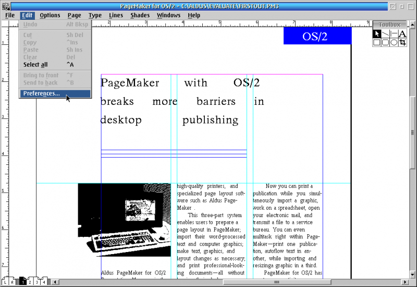
Task: Click the window title bar text
Action: [200, 6]
